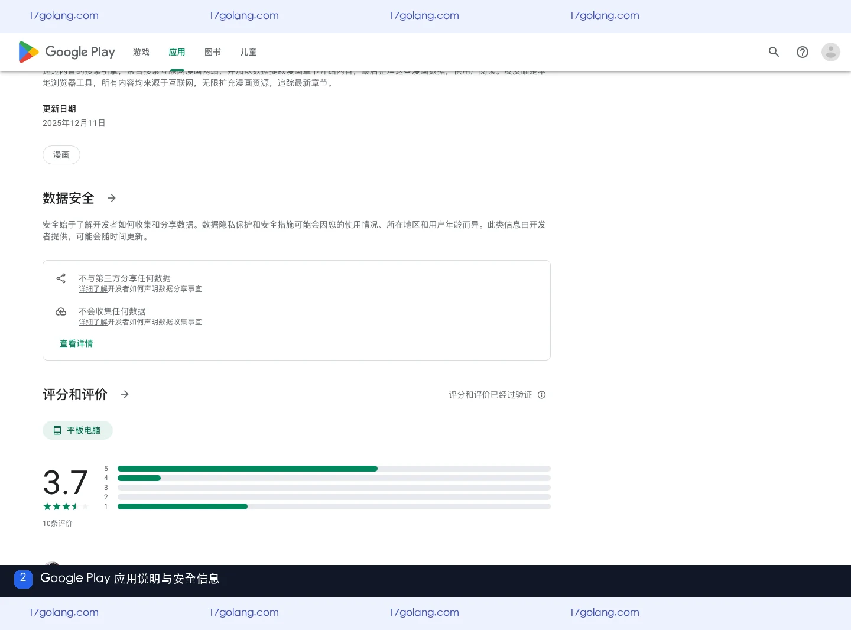This screenshot has height=630, width=851.
Task: Click the 漫画 category chip
Action: click(61, 155)
